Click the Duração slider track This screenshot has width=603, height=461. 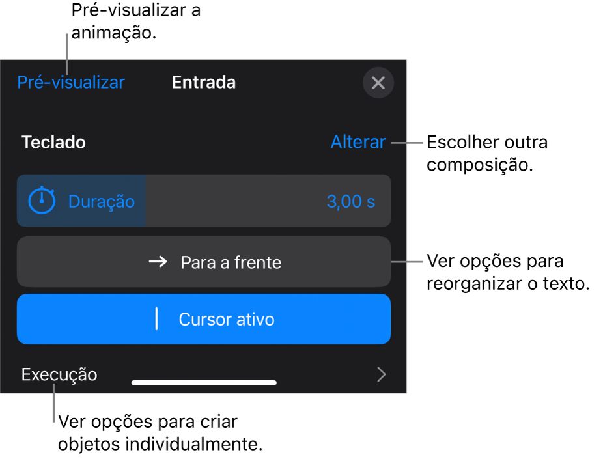204,201
